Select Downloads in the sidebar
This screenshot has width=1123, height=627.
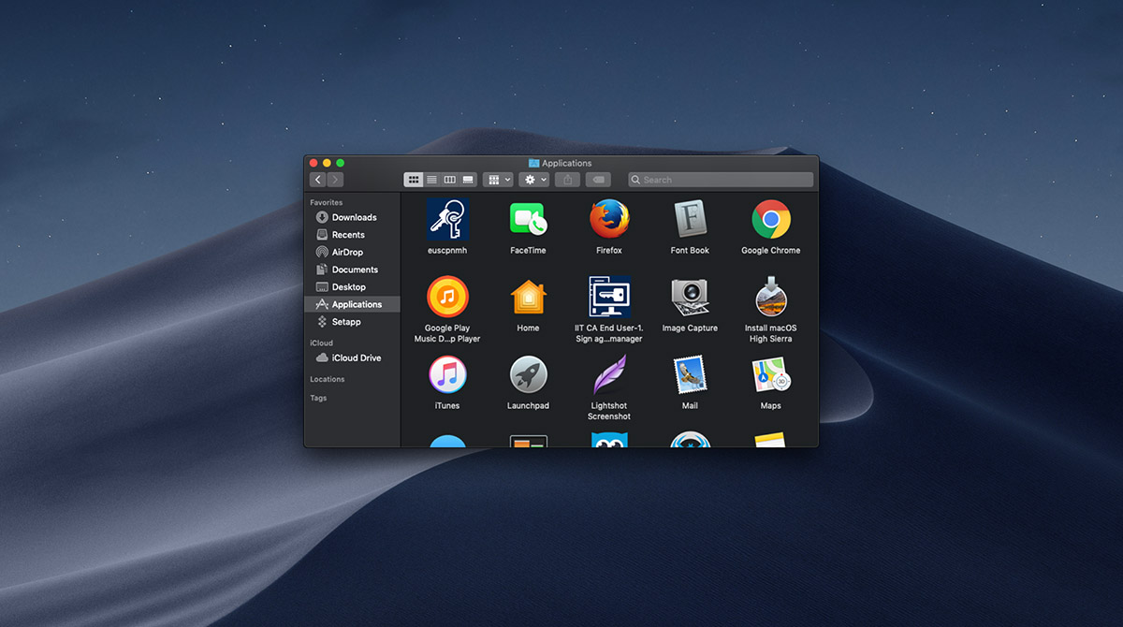344,217
